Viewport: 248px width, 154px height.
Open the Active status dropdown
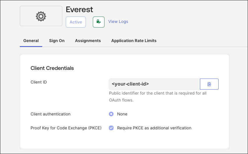[x=76, y=22]
